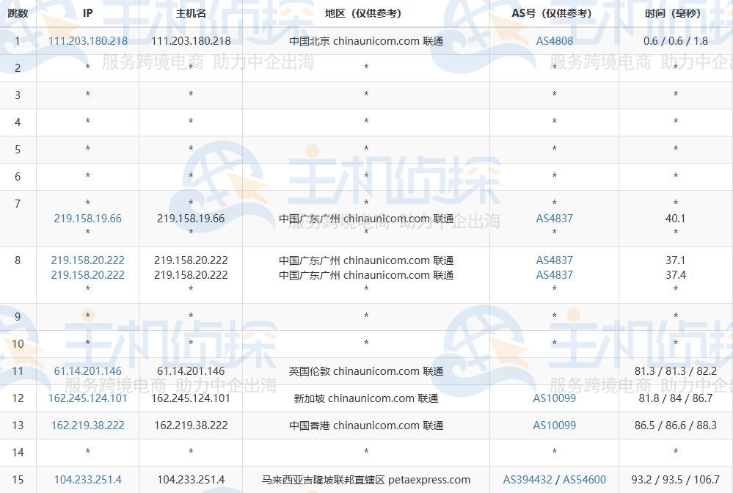This screenshot has height=493, width=733.
Task: Click the Singapore IP link 162.245.124.101
Action: coord(87,398)
